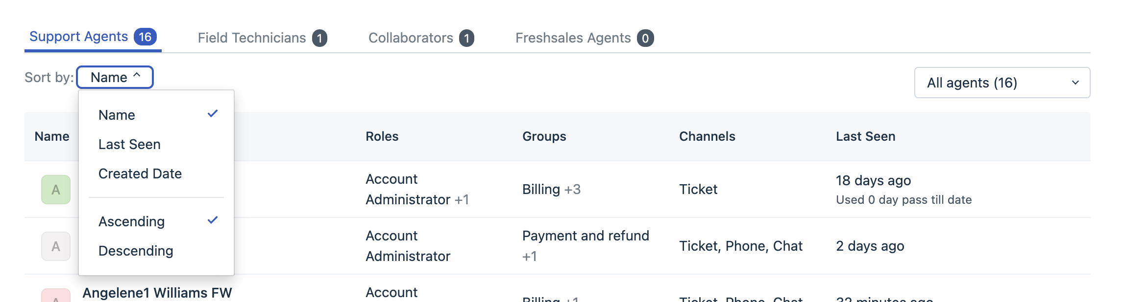The image size is (1123, 302).
Task: Open Angelene1 Williams FW agent profile
Action: point(157,293)
